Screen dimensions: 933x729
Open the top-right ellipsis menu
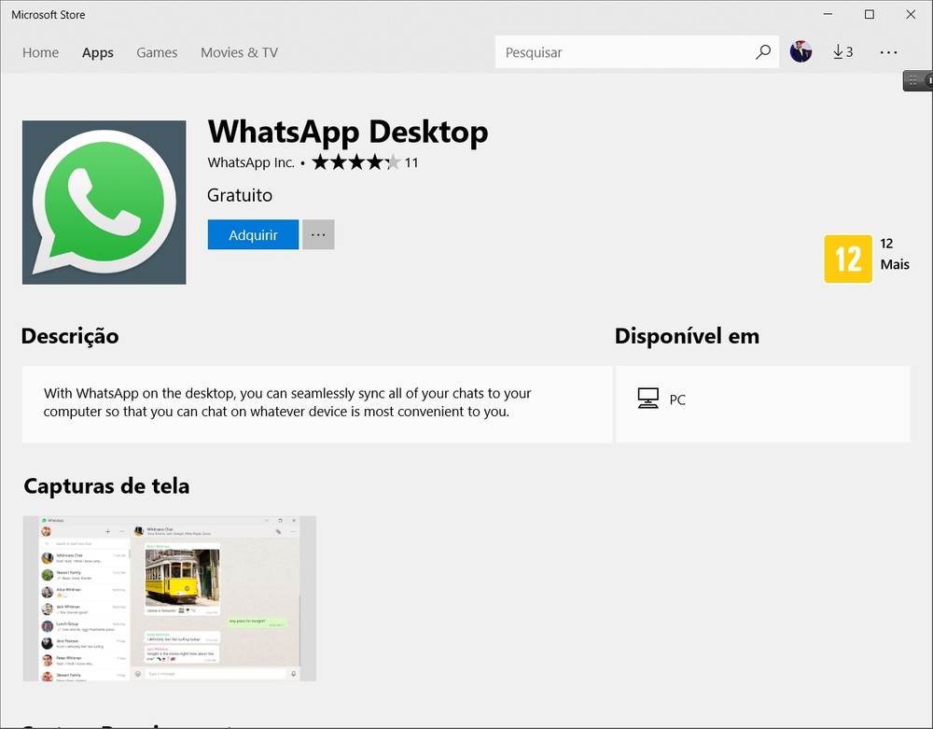[x=888, y=52]
